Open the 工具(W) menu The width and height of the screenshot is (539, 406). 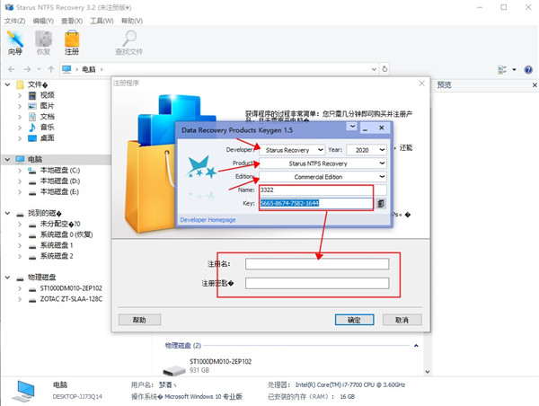coord(102,21)
